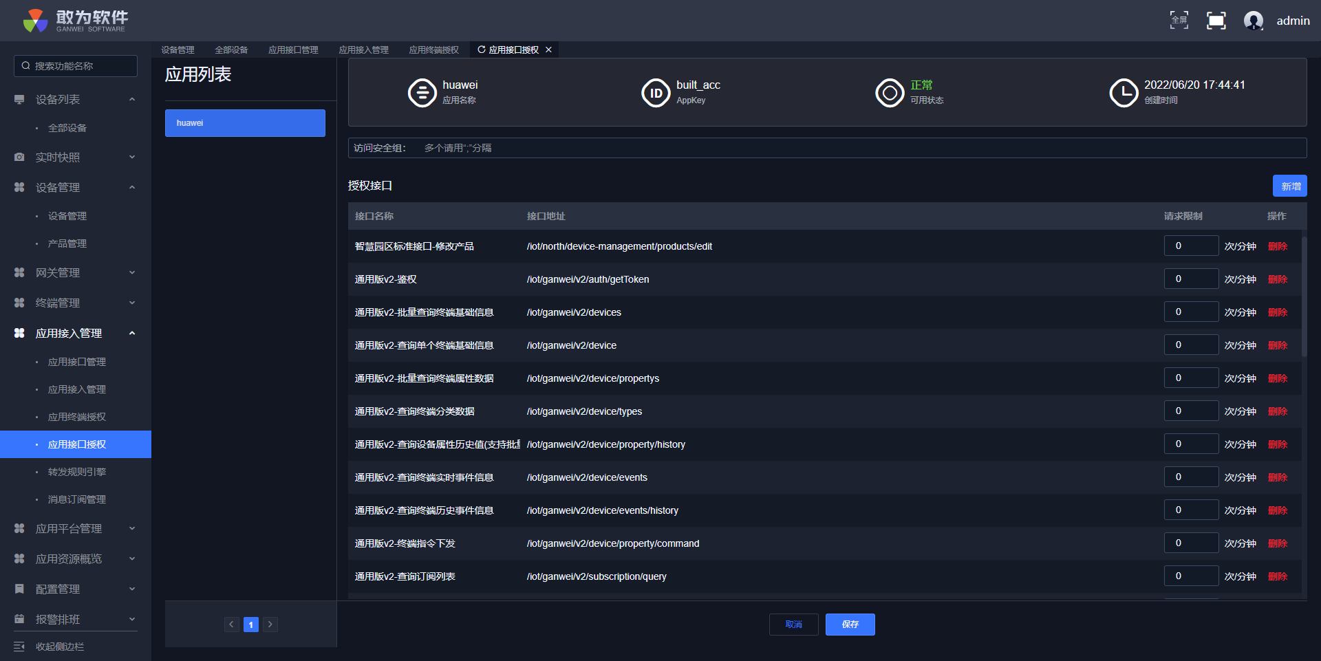This screenshot has height=661, width=1321.
Task: Click the AppKey ID icon
Action: [x=656, y=93]
